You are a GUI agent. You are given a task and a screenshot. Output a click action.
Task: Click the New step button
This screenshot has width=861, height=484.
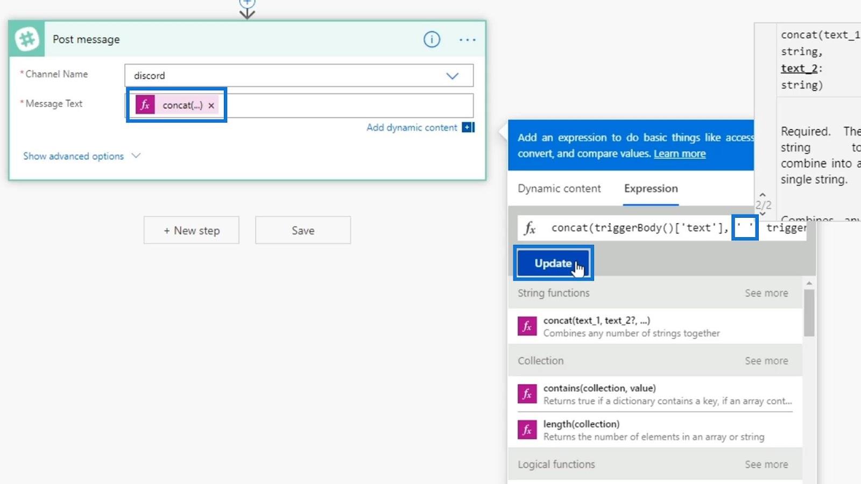tap(191, 230)
